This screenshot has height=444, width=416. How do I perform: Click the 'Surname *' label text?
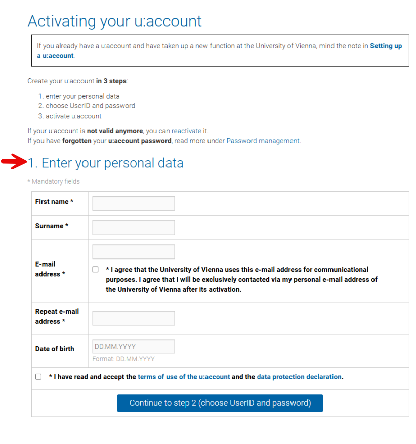tap(52, 226)
